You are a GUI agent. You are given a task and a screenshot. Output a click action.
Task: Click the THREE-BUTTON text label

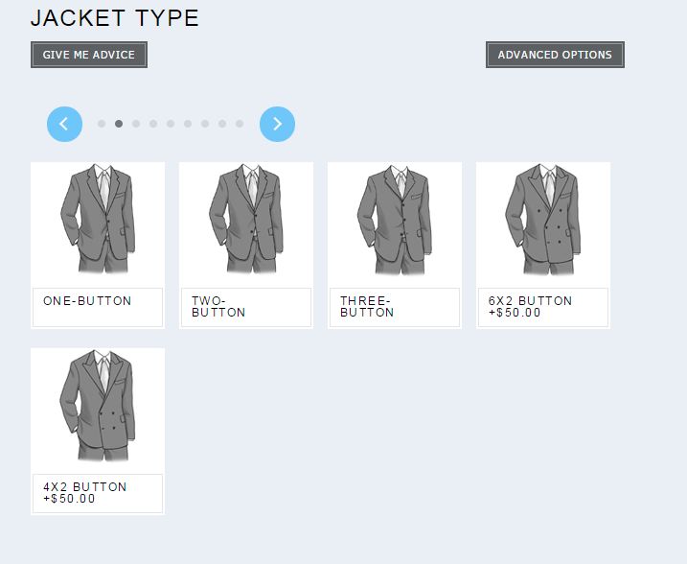pos(367,307)
